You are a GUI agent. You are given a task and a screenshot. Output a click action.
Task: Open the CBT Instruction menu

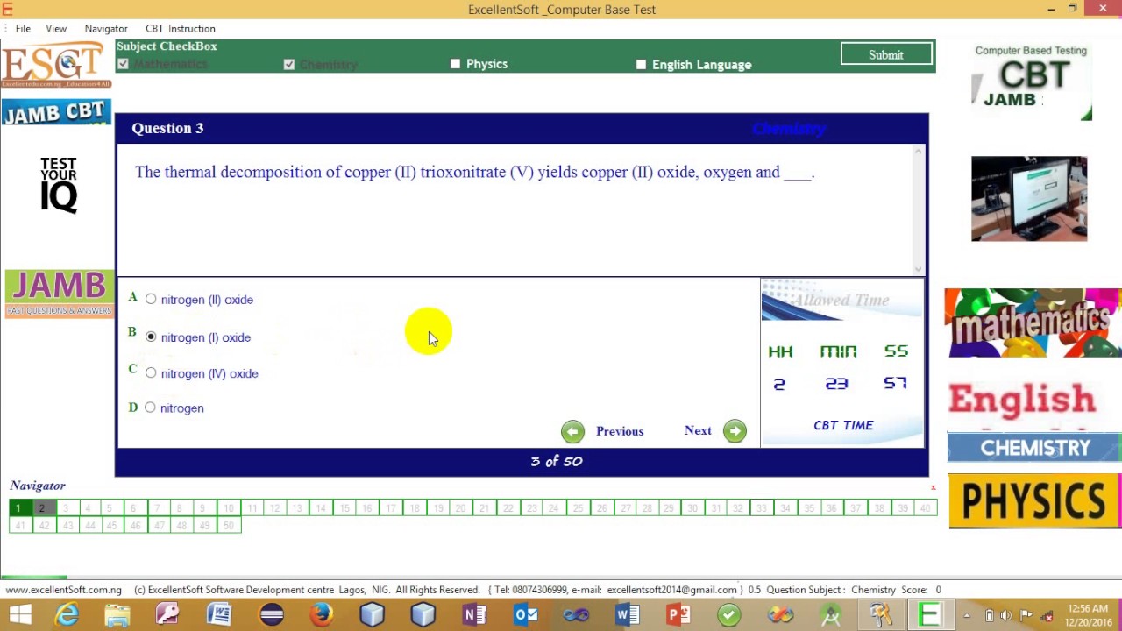click(181, 28)
